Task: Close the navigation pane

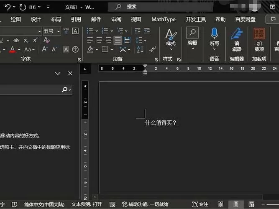Action: [x=70, y=73]
